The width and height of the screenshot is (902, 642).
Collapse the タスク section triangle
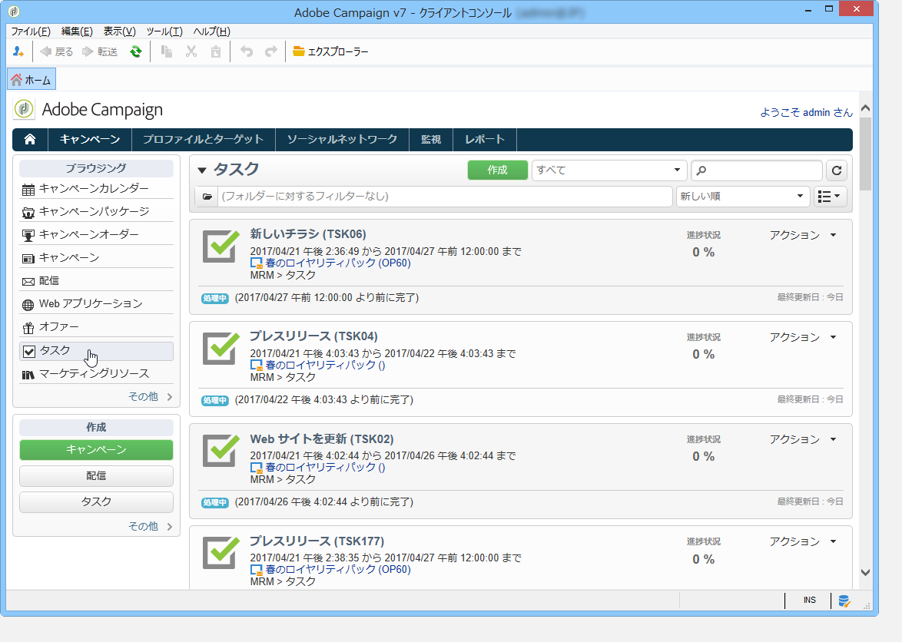point(202,170)
